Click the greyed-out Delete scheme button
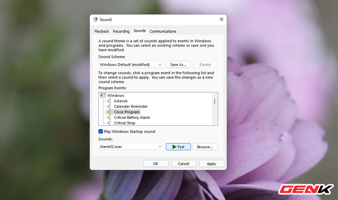 pyautogui.click(x=205, y=65)
